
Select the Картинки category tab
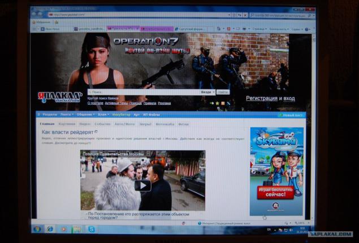click(x=67, y=124)
